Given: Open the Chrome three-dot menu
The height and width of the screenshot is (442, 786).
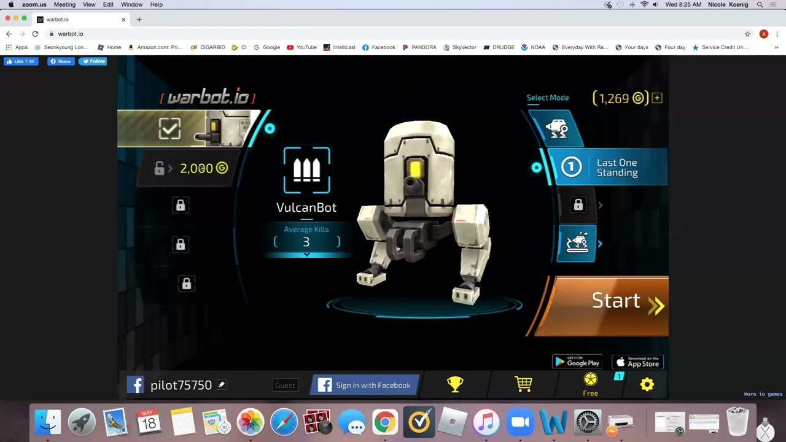Looking at the screenshot, I should pyautogui.click(x=777, y=34).
